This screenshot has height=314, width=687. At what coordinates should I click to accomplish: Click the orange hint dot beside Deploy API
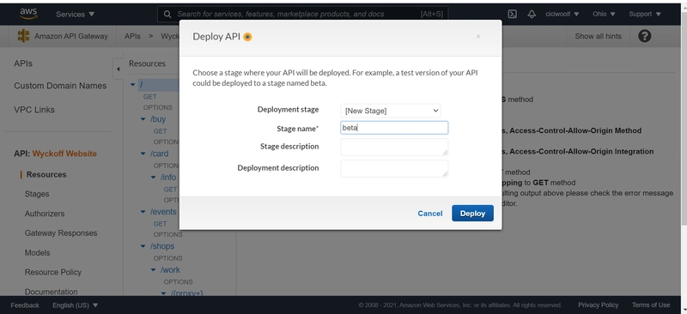247,37
